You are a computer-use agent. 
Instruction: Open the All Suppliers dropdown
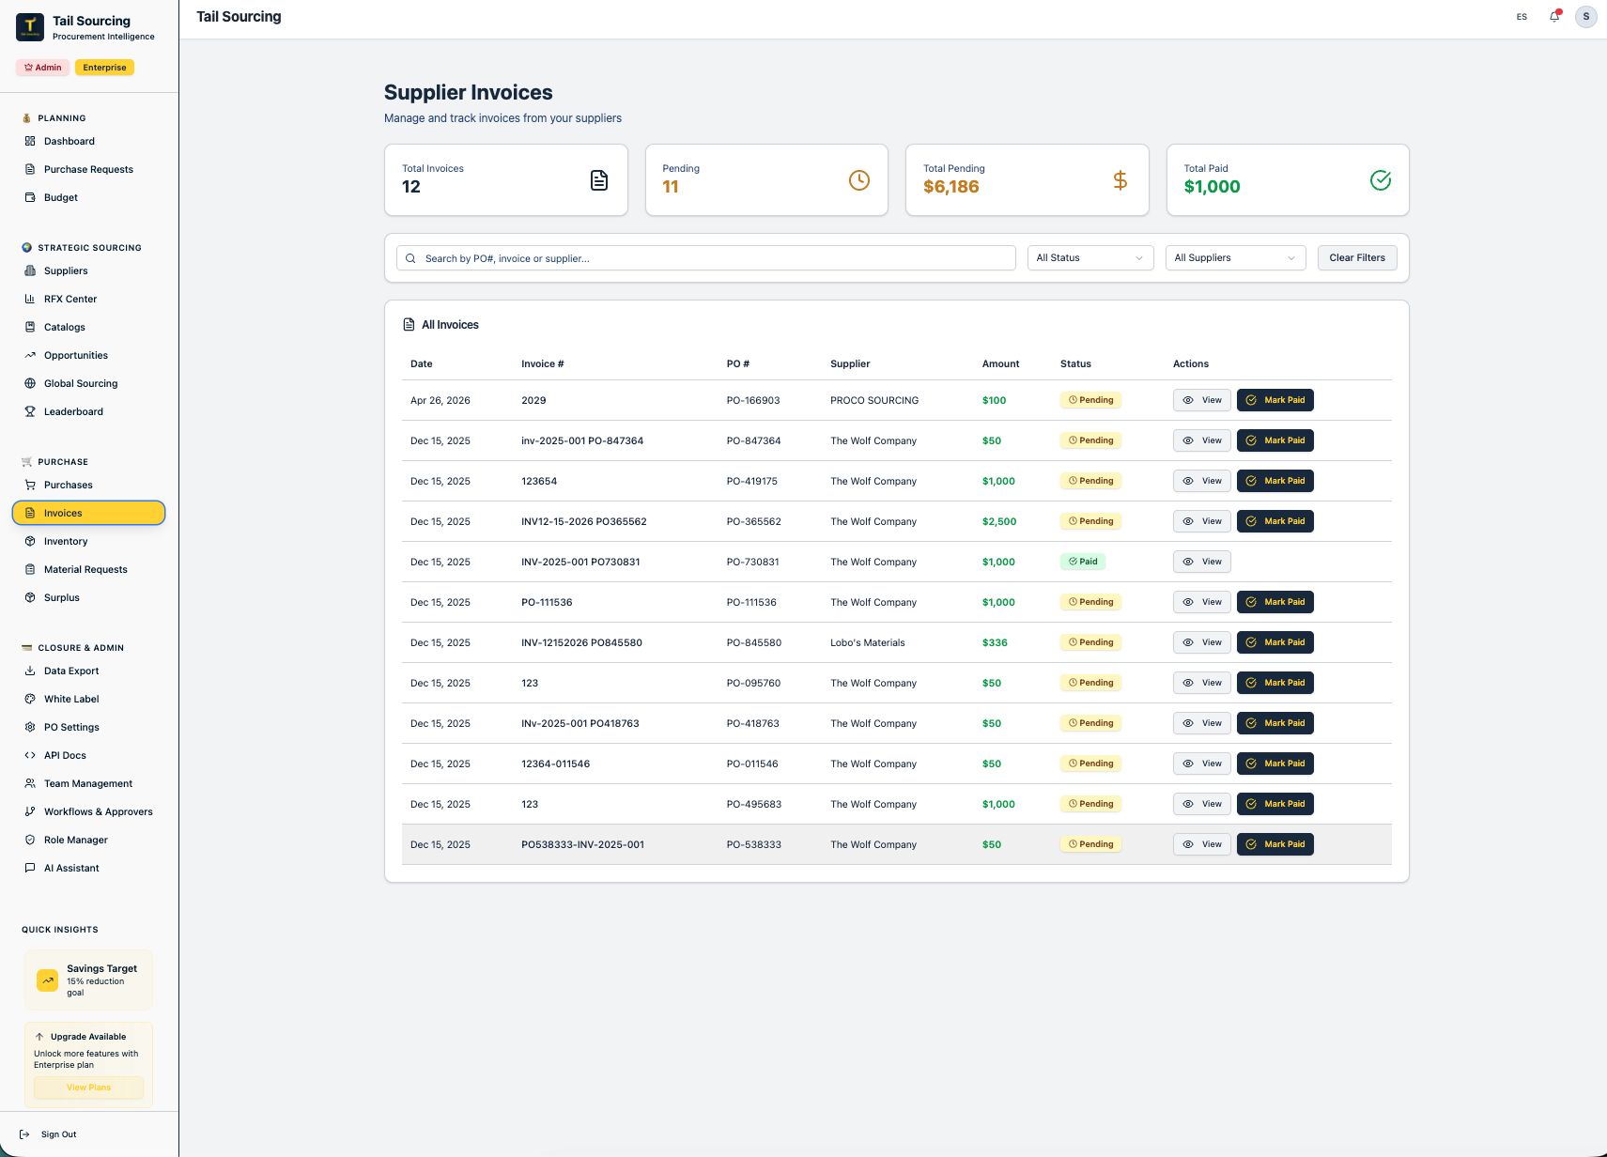[1235, 257]
